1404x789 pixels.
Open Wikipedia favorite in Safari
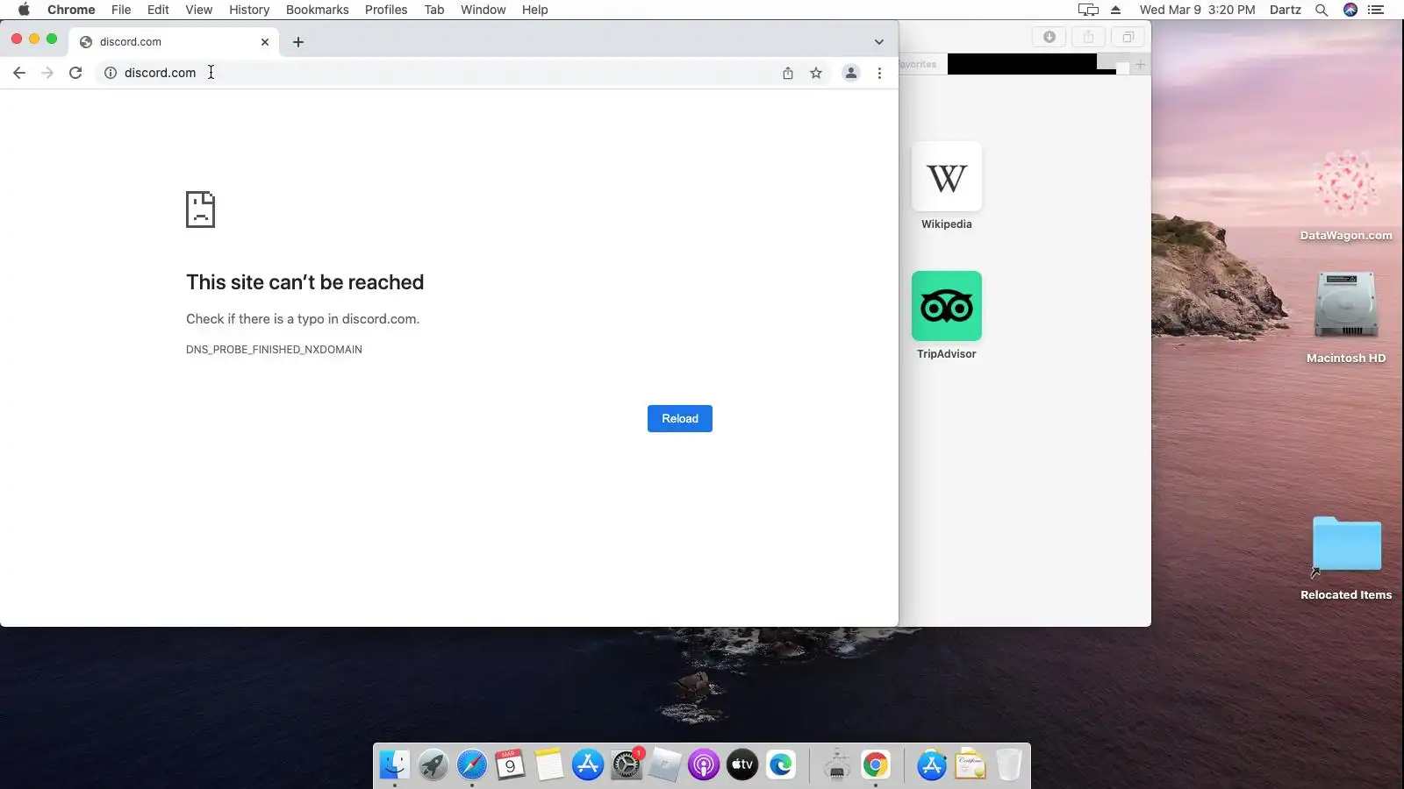point(947,186)
